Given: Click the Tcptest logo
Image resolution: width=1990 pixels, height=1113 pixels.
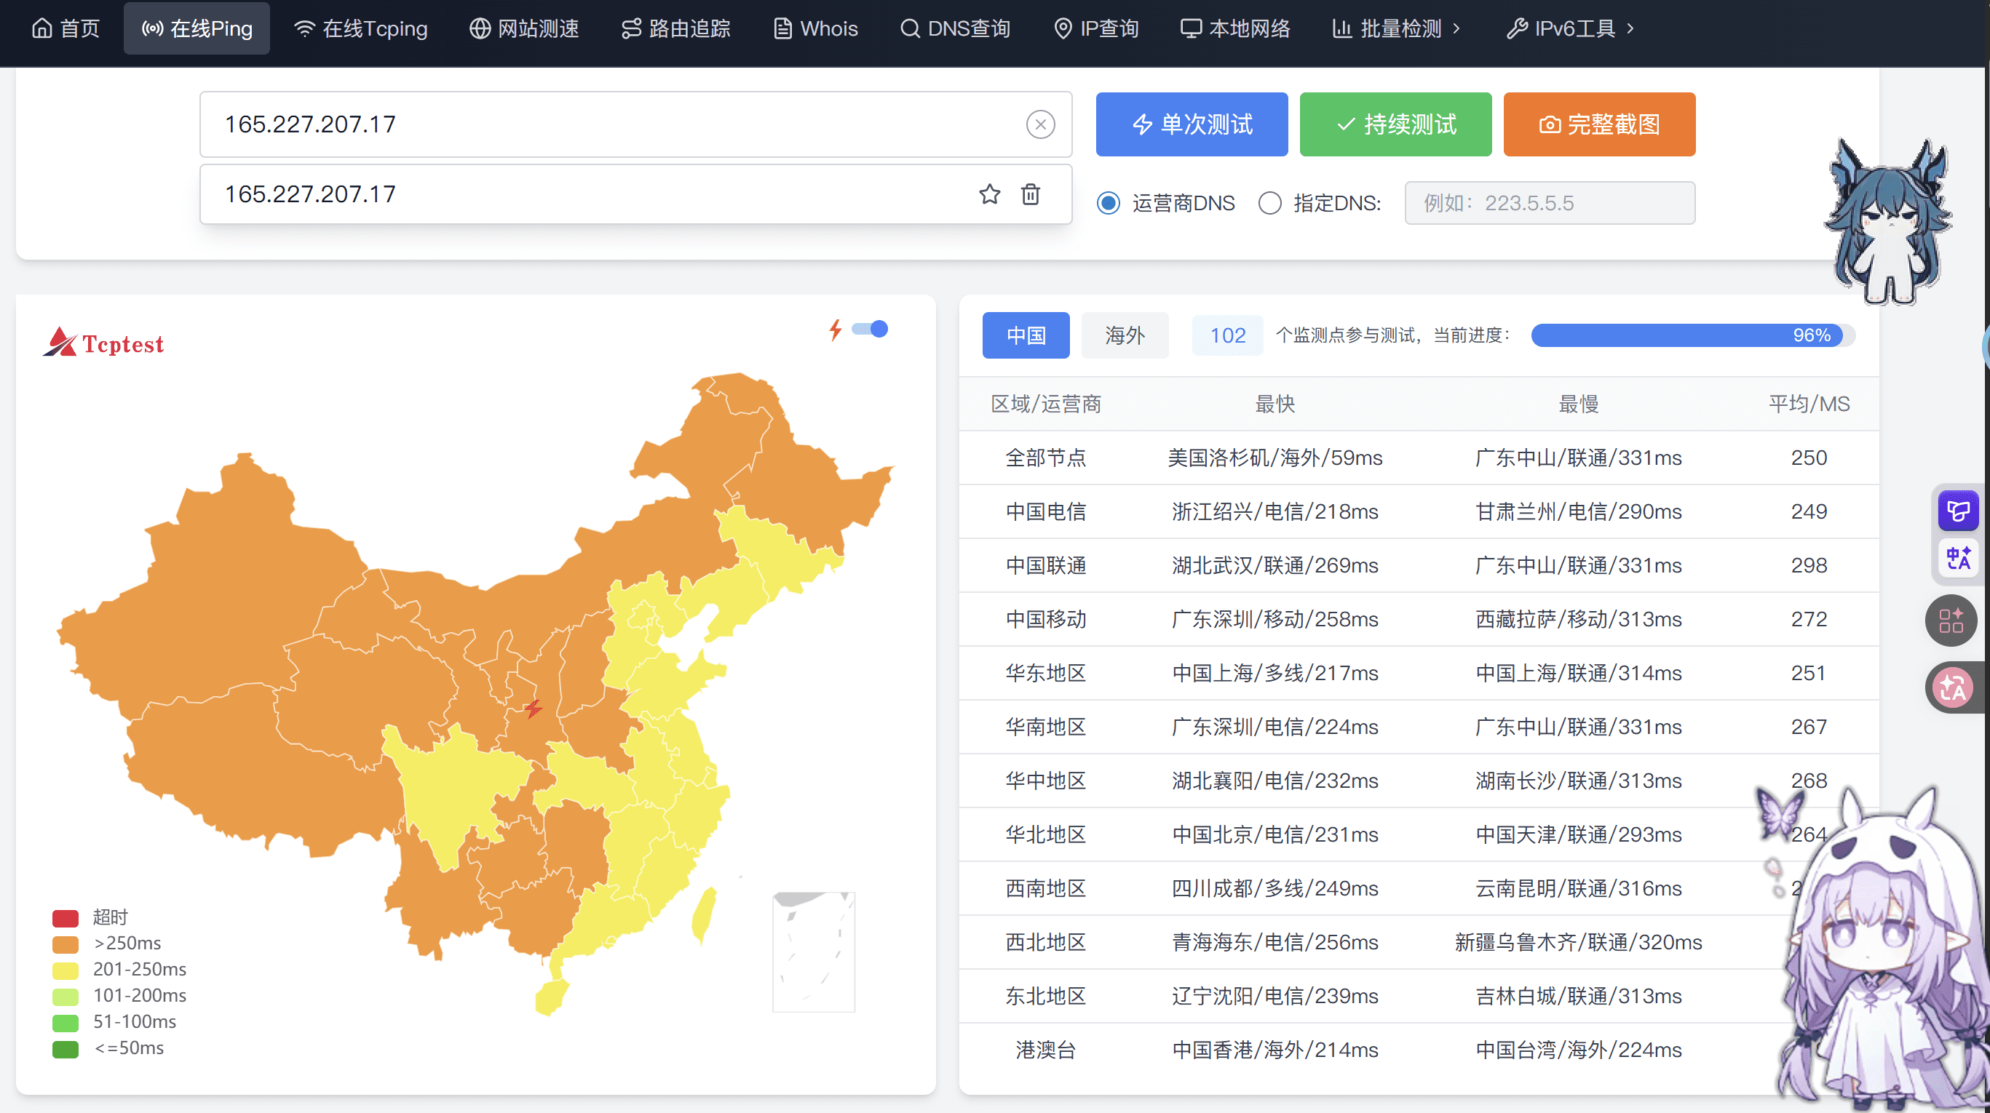Looking at the screenshot, I should 103,343.
